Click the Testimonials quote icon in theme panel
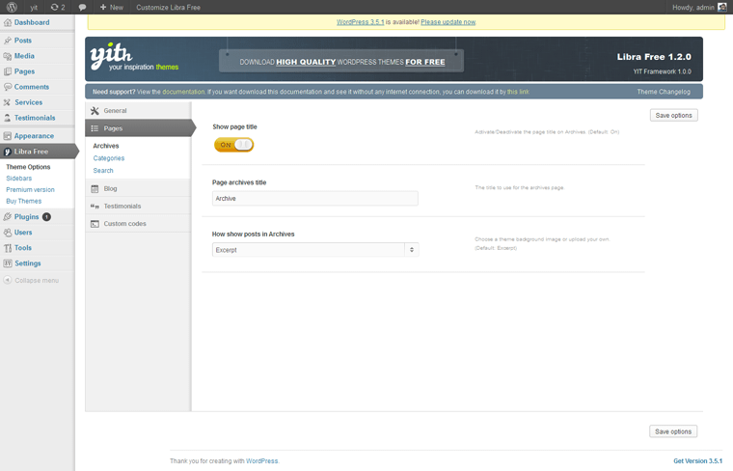Image resolution: width=733 pixels, height=471 pixels. point(95,206)
